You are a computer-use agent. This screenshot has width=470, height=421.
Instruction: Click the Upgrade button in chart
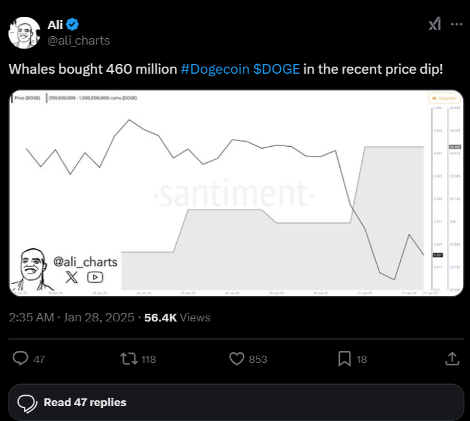444,98
